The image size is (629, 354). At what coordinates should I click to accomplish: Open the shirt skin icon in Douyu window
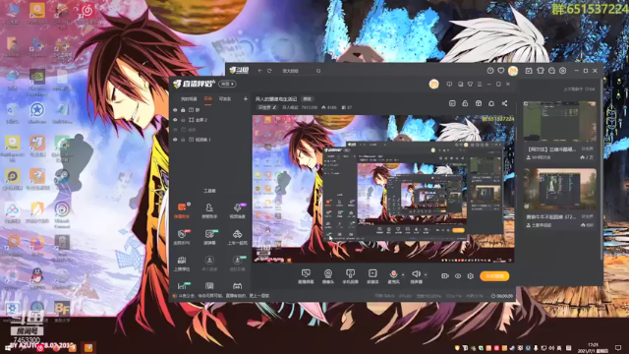pyautogui.click(x=541, y=71)
